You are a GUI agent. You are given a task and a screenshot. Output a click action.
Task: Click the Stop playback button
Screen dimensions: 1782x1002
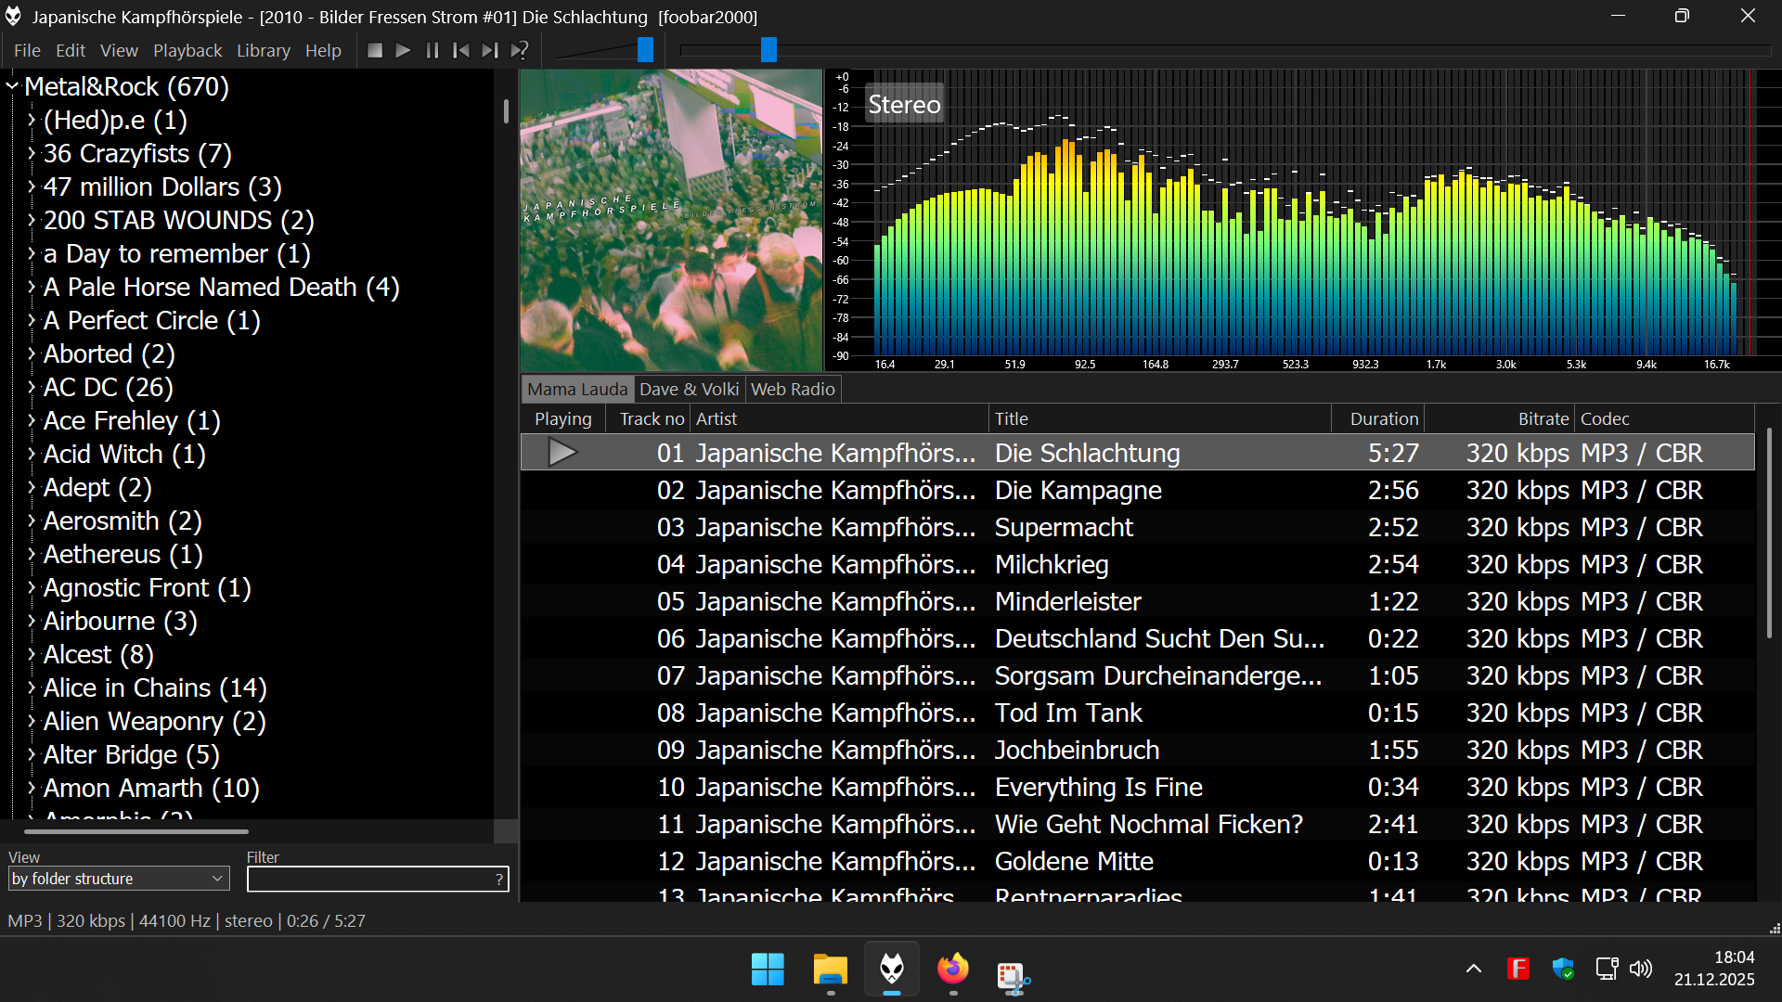(375, 51)
